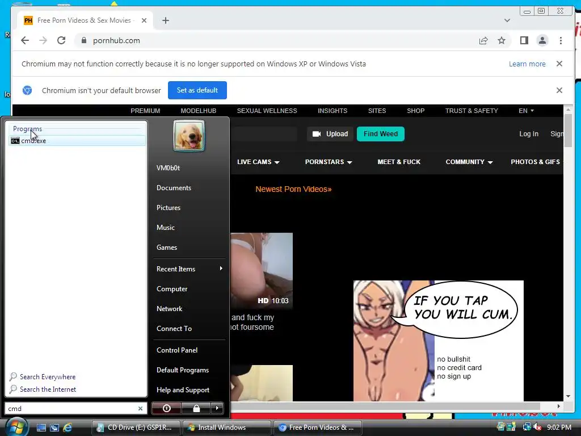Open Computer from the Start menu

pos(172,289)
